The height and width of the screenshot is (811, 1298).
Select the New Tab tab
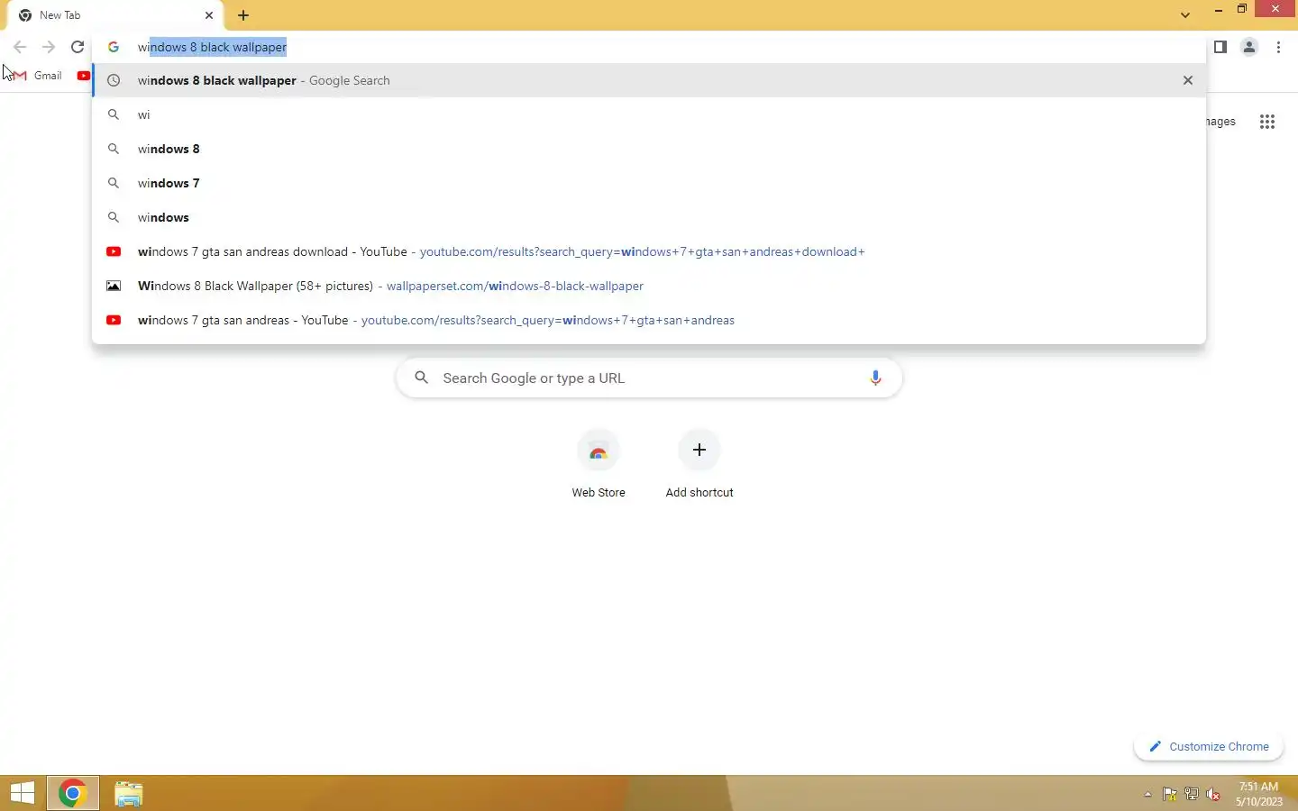(115, 15)
